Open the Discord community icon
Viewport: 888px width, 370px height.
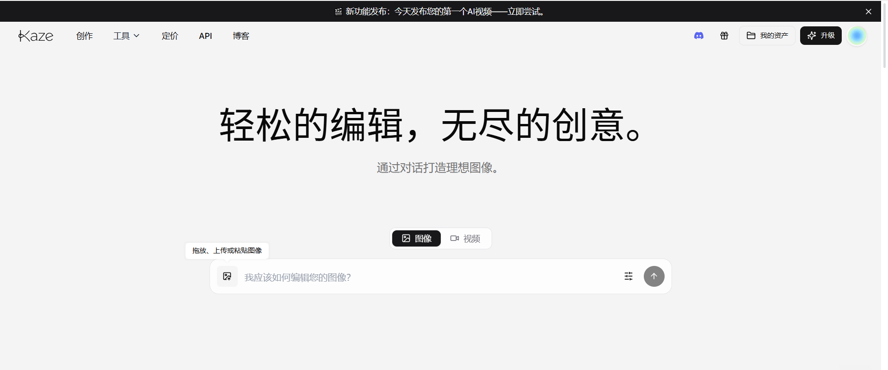click(698, 36)
